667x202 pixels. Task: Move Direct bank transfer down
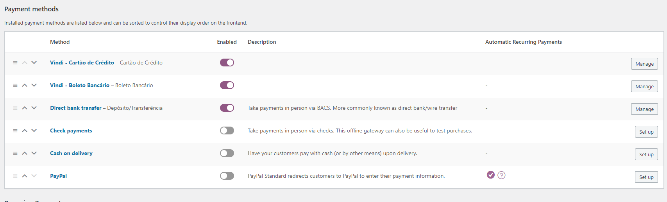[34, 108]
